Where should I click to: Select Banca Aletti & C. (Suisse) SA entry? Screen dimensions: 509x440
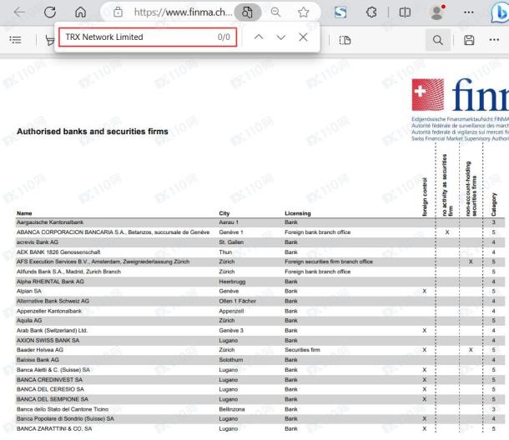tap(53, 370)
